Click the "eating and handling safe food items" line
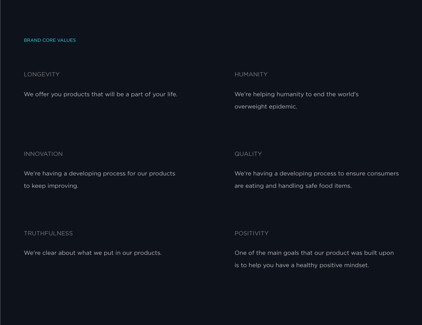Screen dimensions: 422x325 (x=293, y=186)
